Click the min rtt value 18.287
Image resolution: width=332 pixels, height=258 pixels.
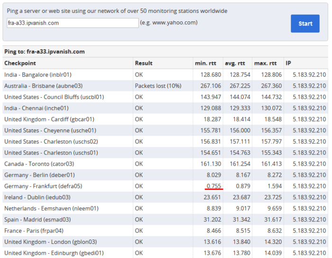pos(212,120)
